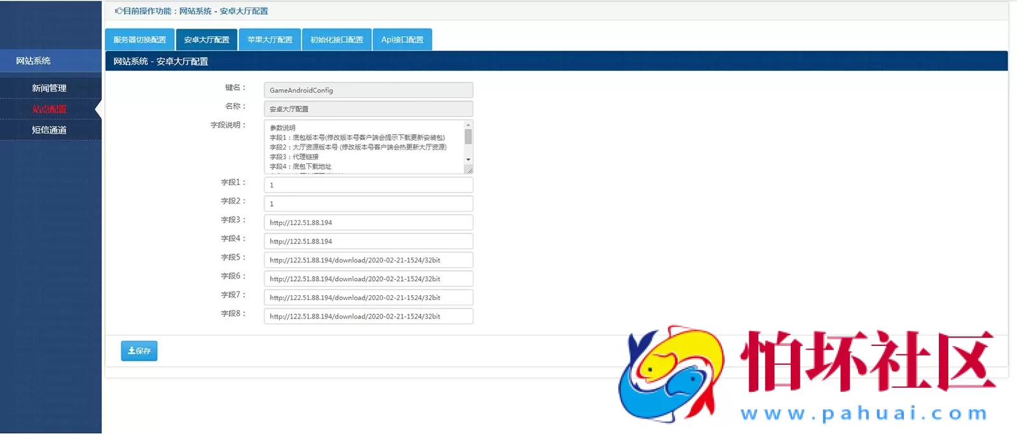Click the 键名 label
This screenshot has height=435, width=1017.
235,88
